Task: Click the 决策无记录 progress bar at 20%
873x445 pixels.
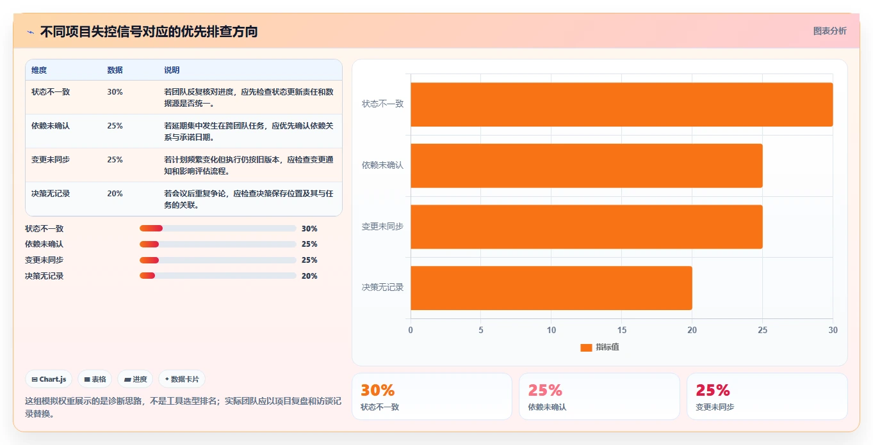Action: [218, 276]
